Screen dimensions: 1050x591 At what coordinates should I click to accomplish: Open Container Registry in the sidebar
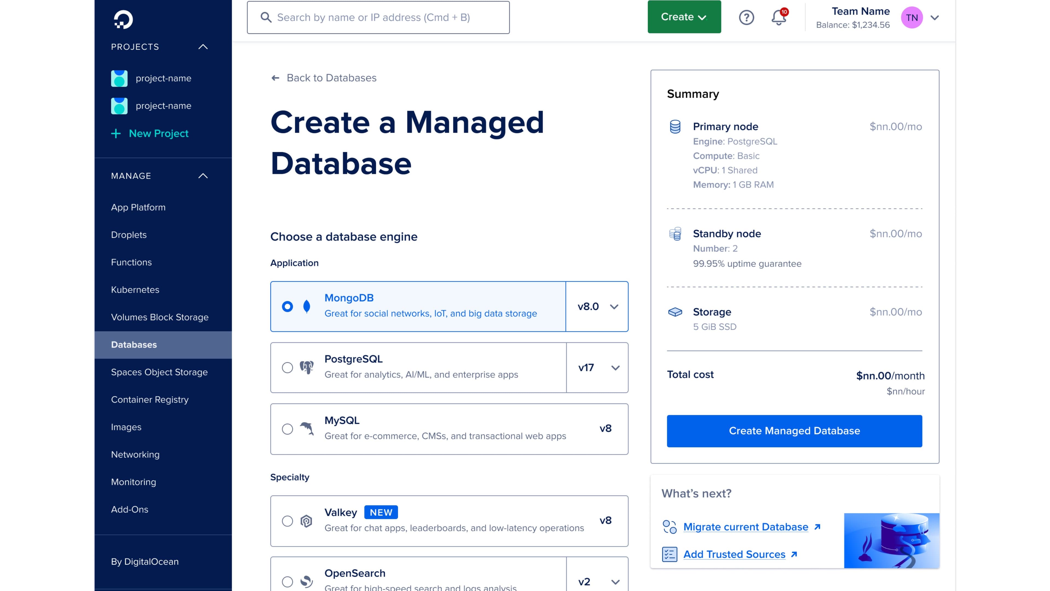coord(150,400)
